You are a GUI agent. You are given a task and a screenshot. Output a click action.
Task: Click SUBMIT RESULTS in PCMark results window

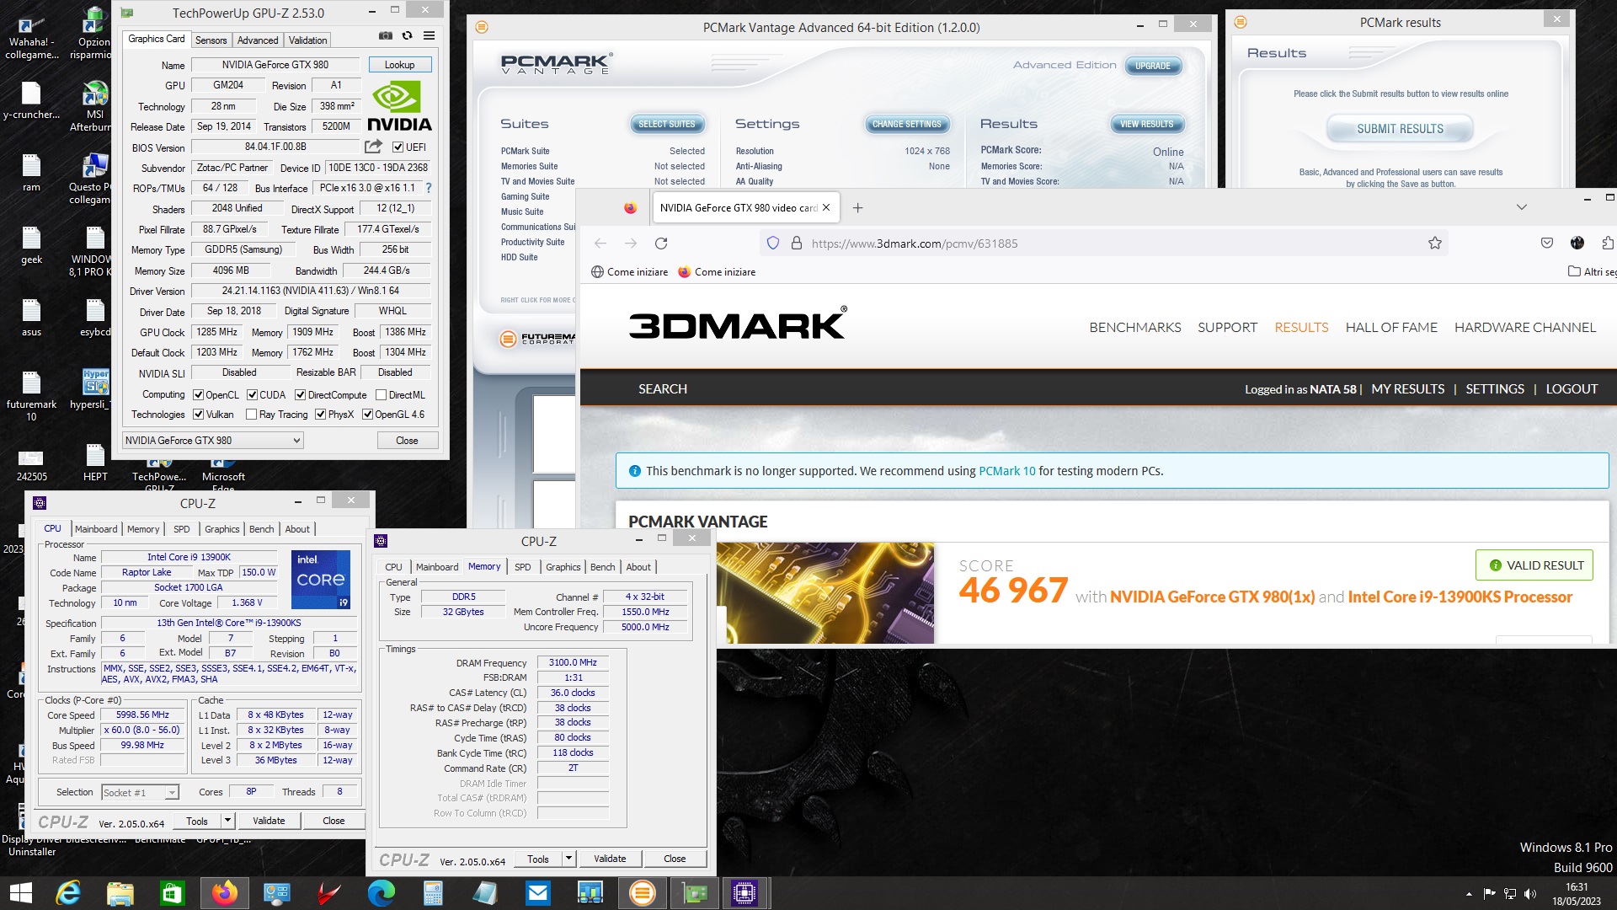click(1400, 129)
